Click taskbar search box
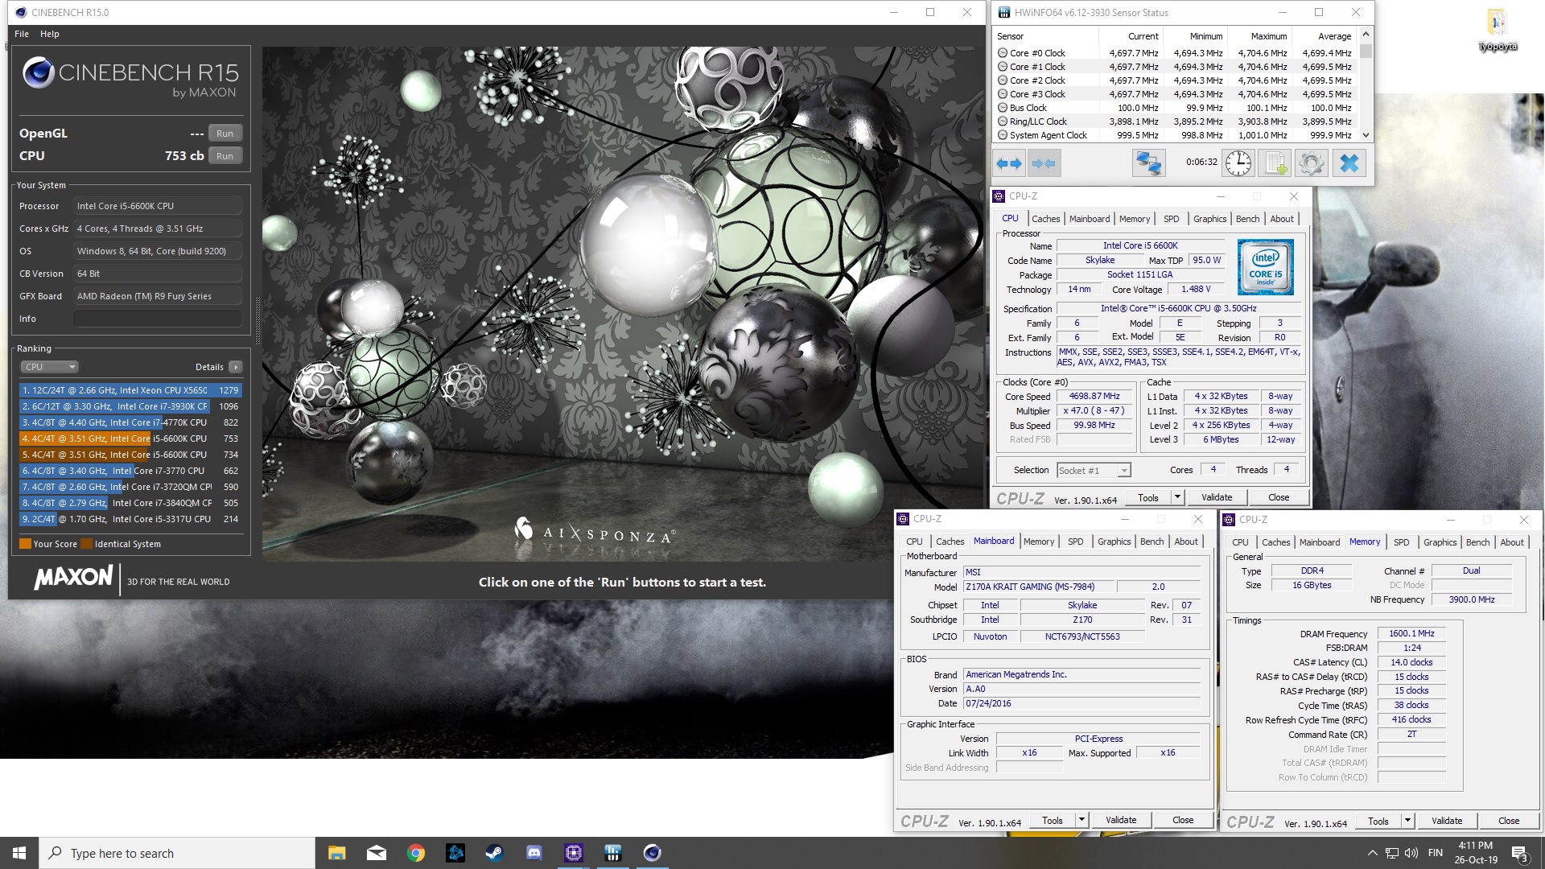1545x869 pixels. [x=177, y=853]
